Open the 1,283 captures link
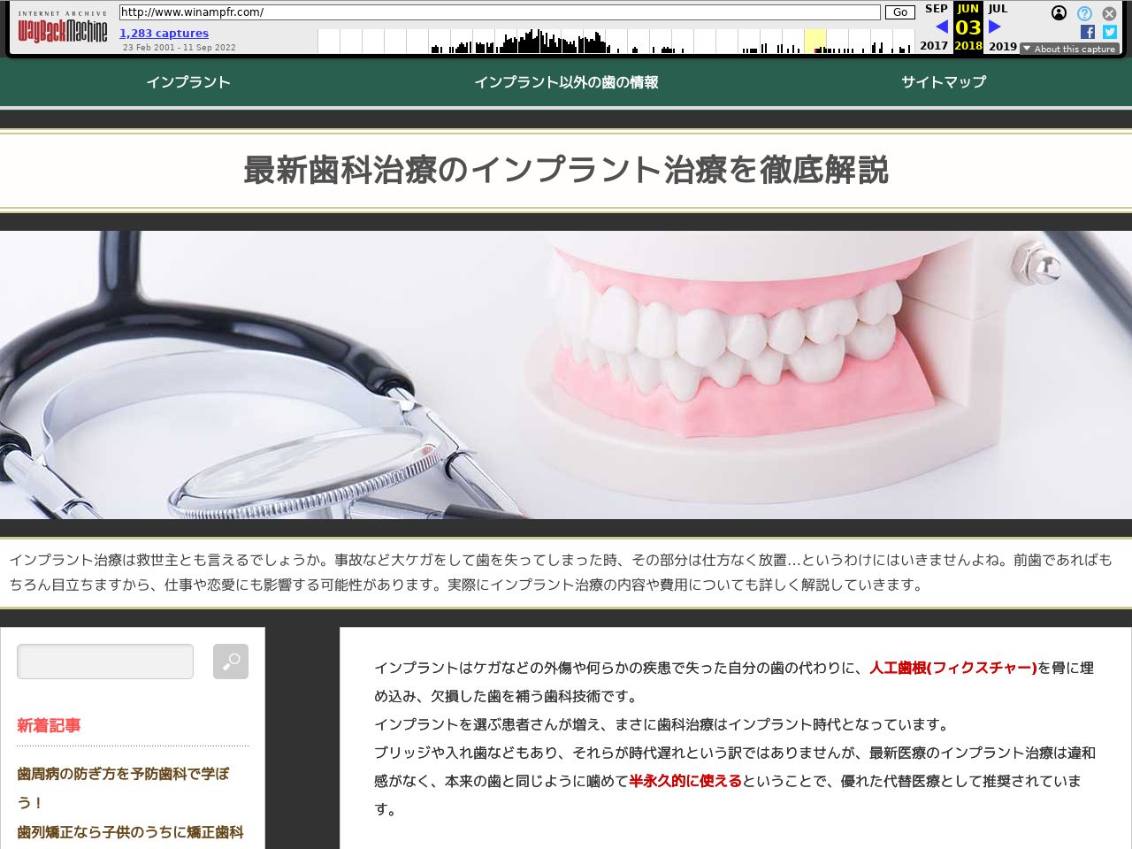The height and width of the screenshot is (849, 1132). pyautogui.click(x=164, y=33)
